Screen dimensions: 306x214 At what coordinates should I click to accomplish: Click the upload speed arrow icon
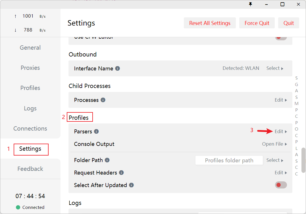point(15,16)
